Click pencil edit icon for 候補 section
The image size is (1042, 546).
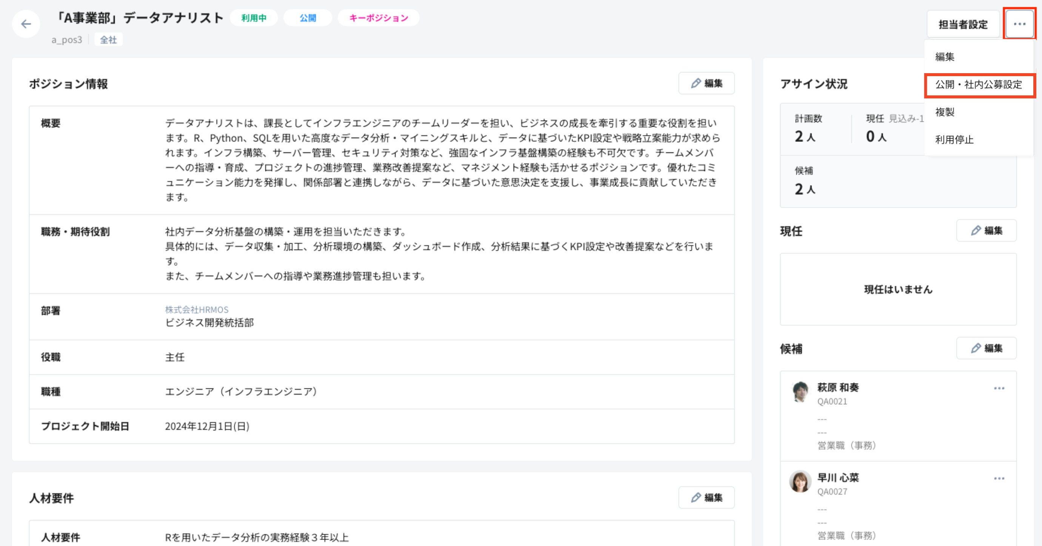click(x=986, y=348)
